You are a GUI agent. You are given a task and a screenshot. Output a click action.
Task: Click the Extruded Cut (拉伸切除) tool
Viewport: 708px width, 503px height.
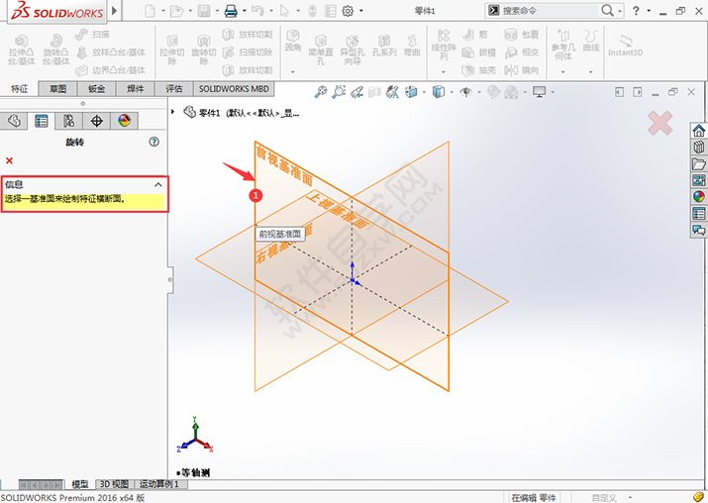[x=172, y=50]
